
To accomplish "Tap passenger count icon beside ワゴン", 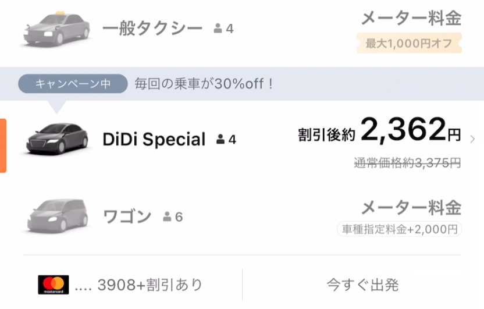I will pyautogui.click(x=168, y=217).
